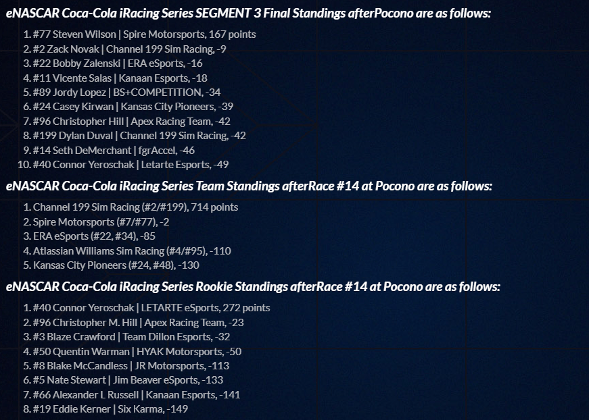Select the #199 Dylan Duval entry

point(139,136)
